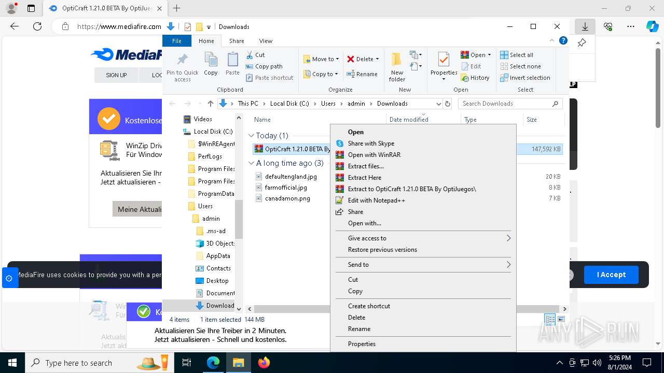
Task: Switch to details view layout
Action: tap(550, 320)
